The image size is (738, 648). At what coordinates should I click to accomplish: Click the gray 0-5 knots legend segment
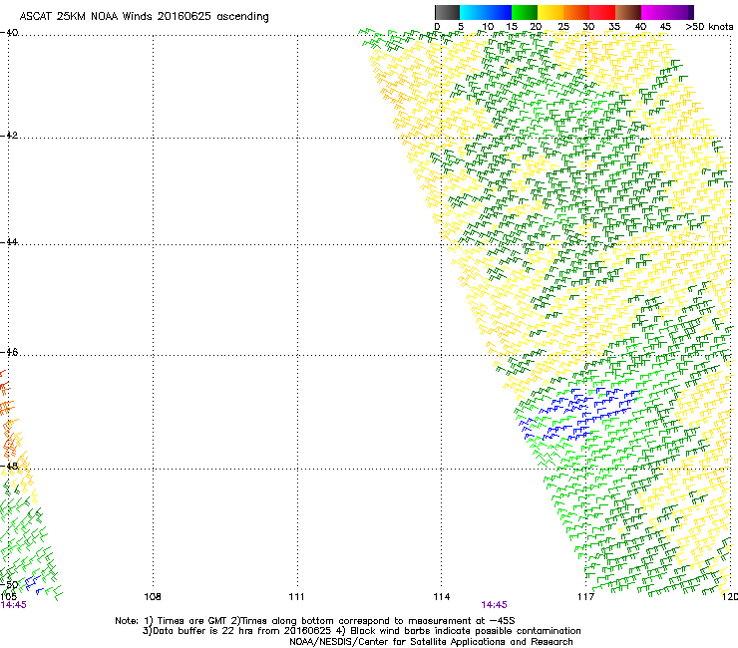point(447,12)
